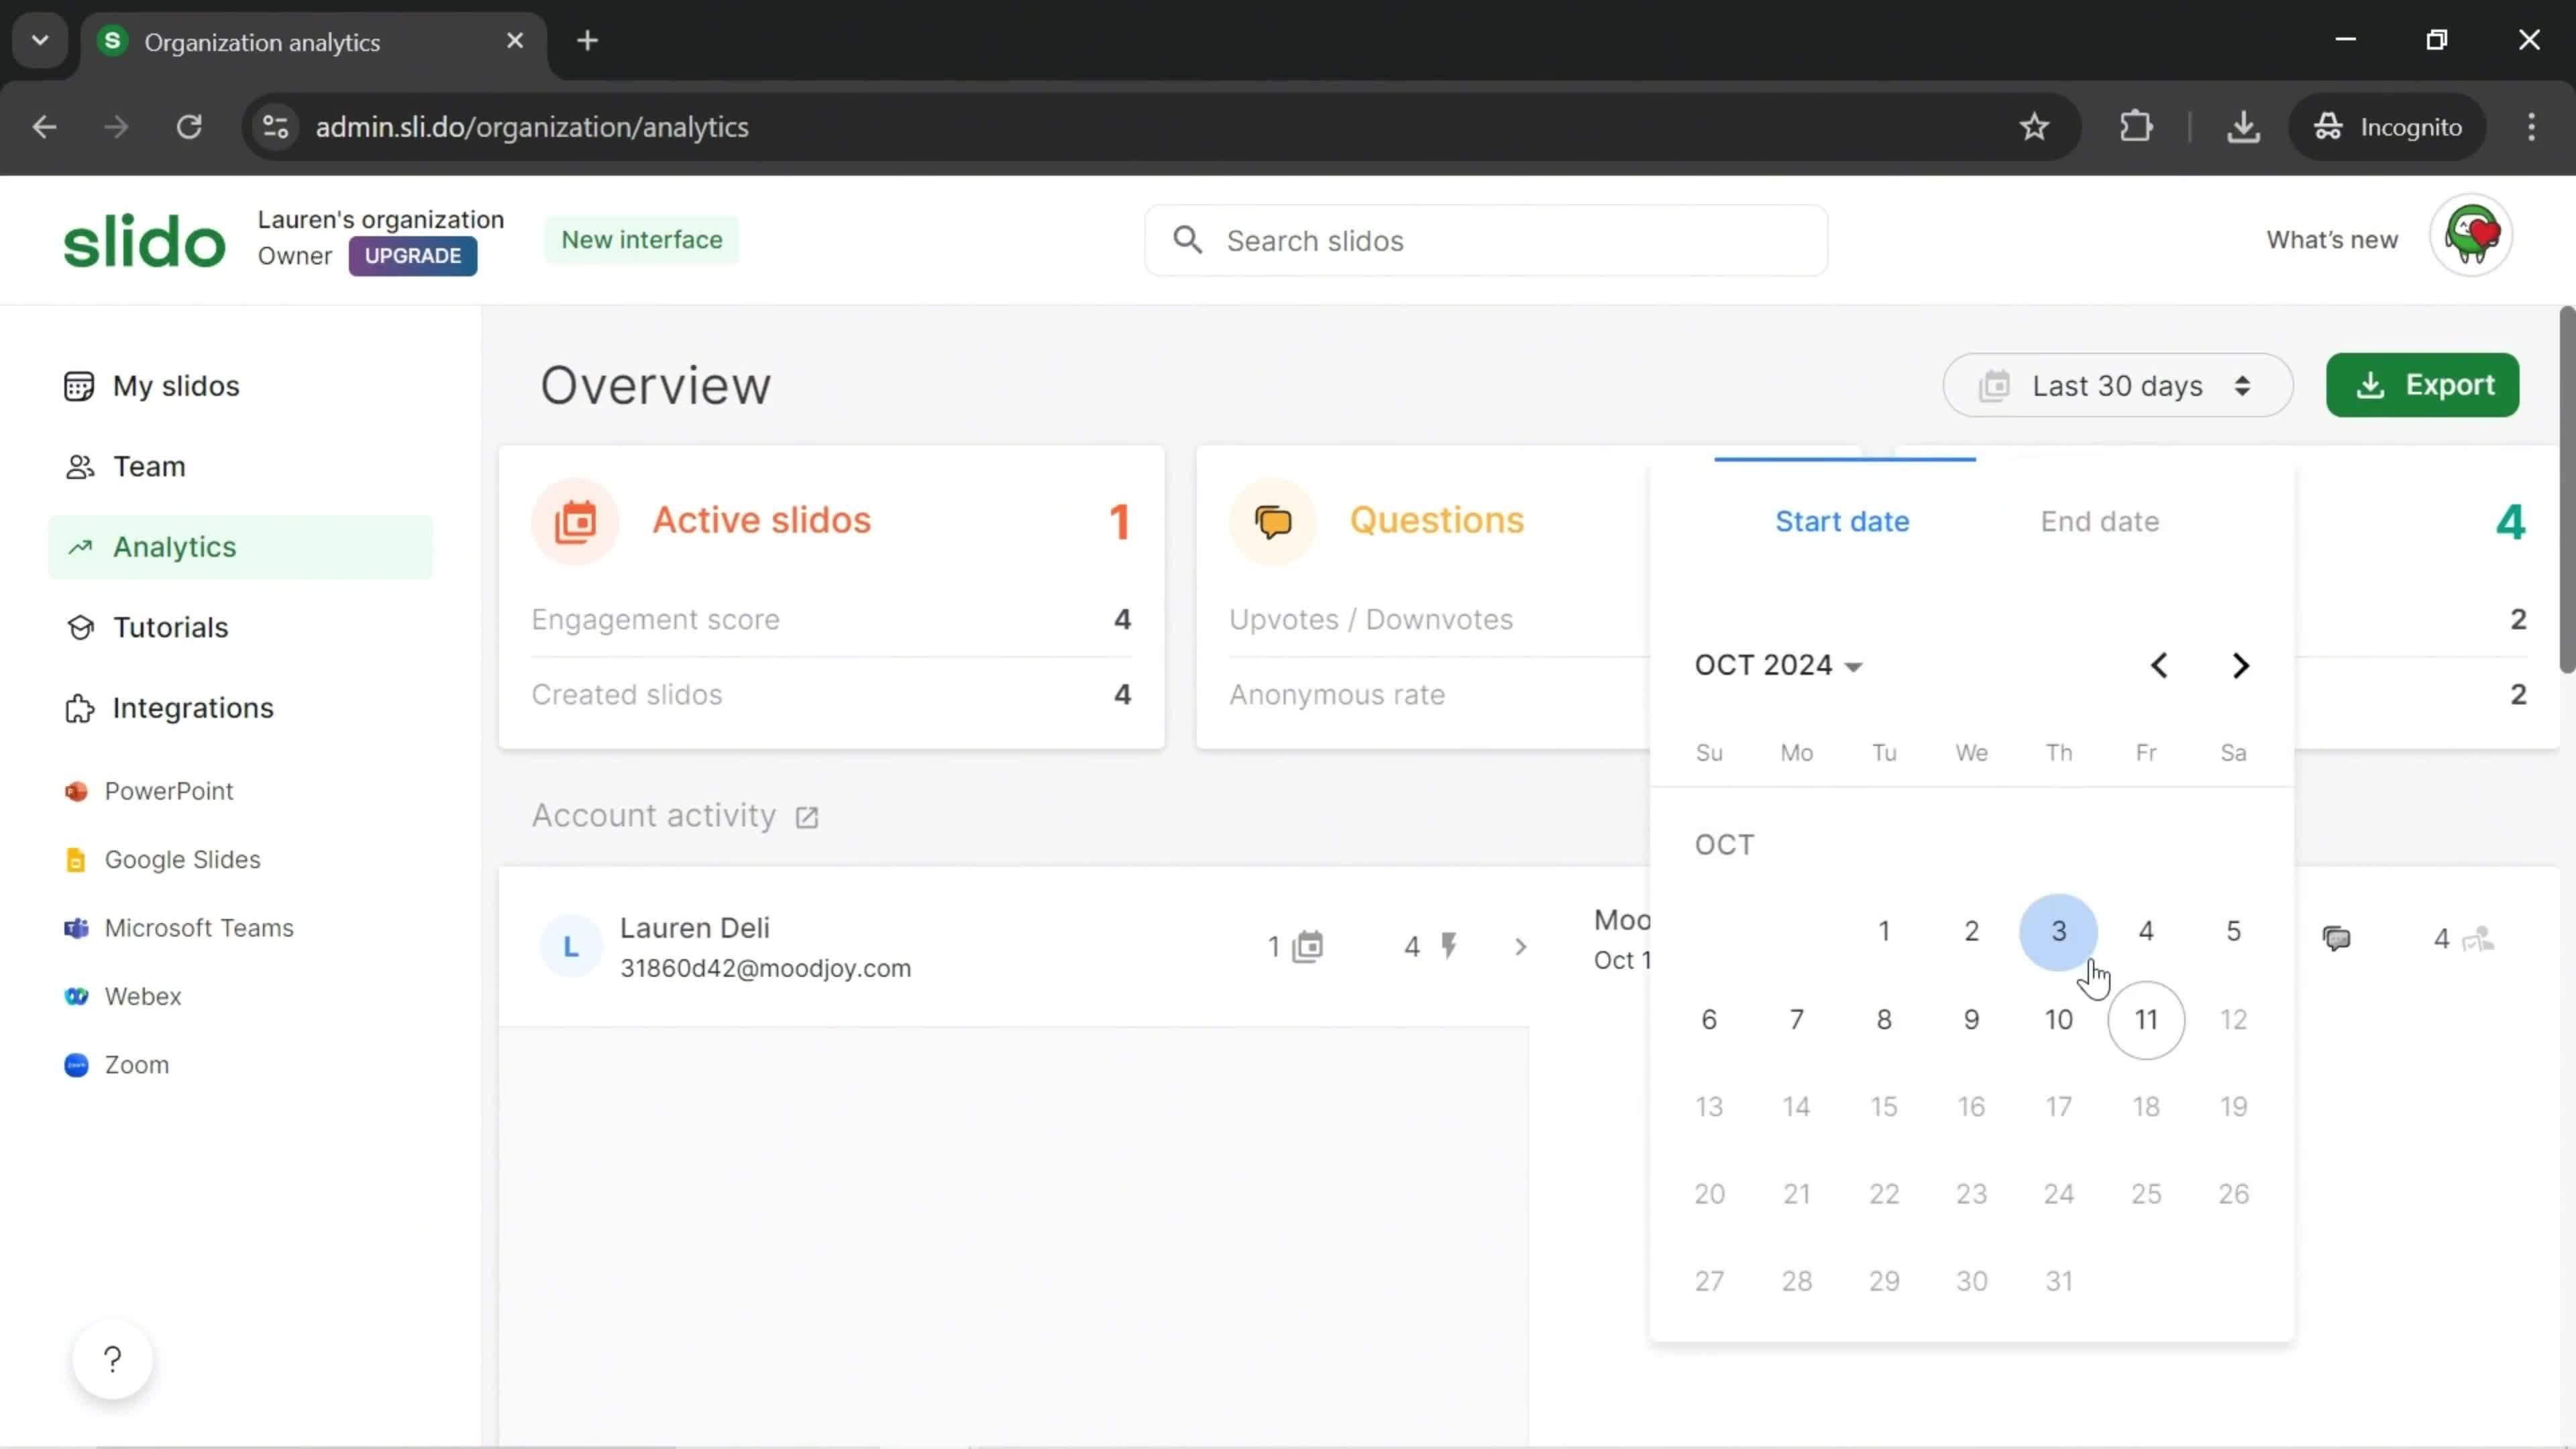
Task: Open the Last 30 days filter dropdown
Action: click(2118, 386)
